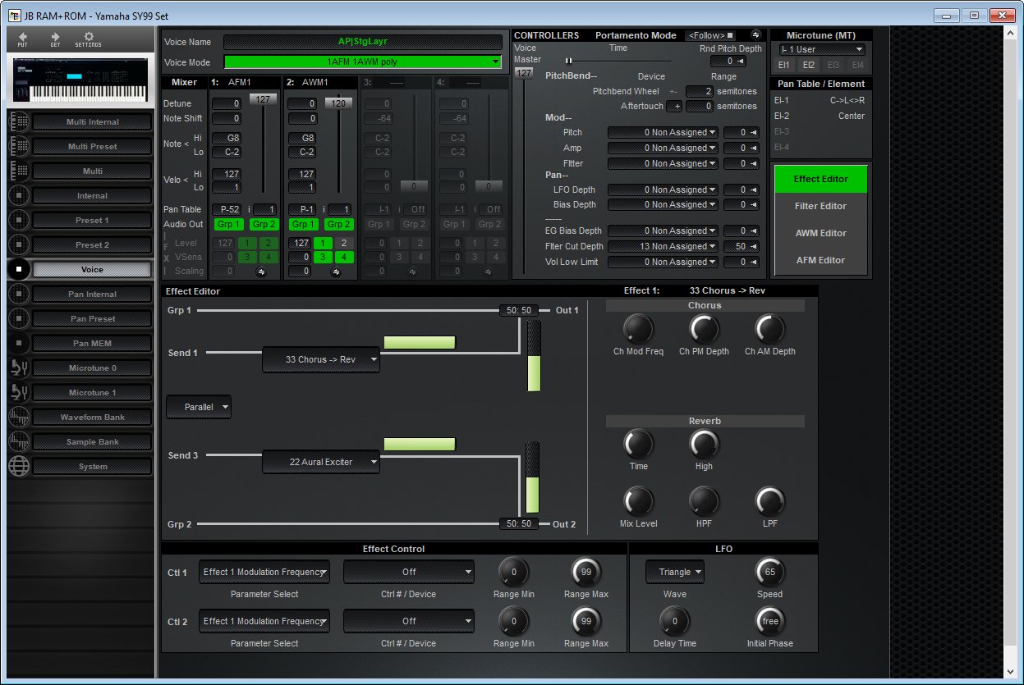Click the Portamento Time slider
Viewport: 1024px width, 685px height.
618,61
